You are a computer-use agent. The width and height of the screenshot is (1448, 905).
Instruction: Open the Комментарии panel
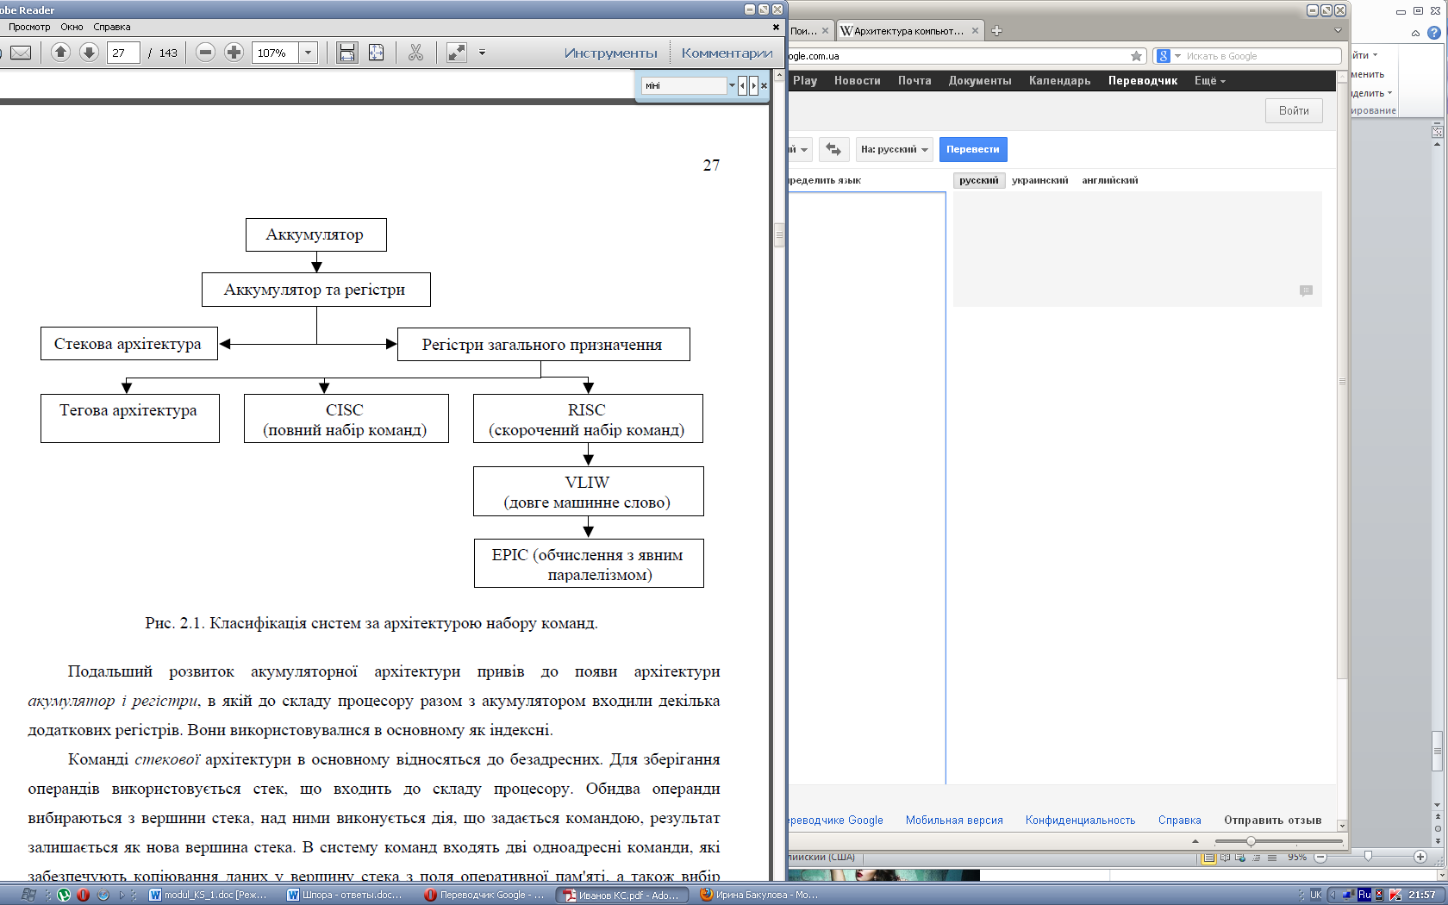click(x=727, y=53)
